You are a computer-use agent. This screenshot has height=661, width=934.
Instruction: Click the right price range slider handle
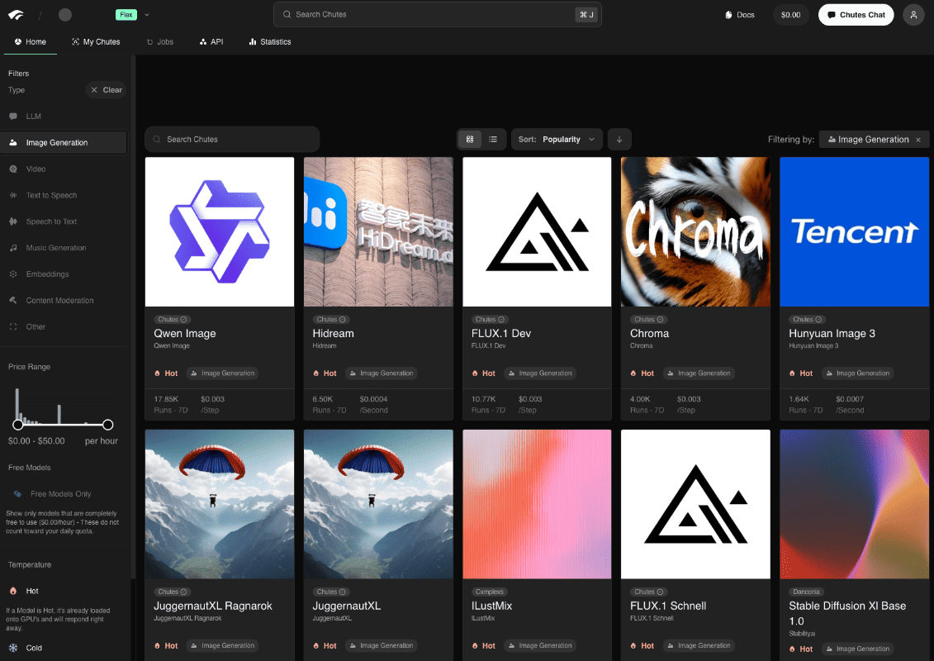[x=107, y=425]
